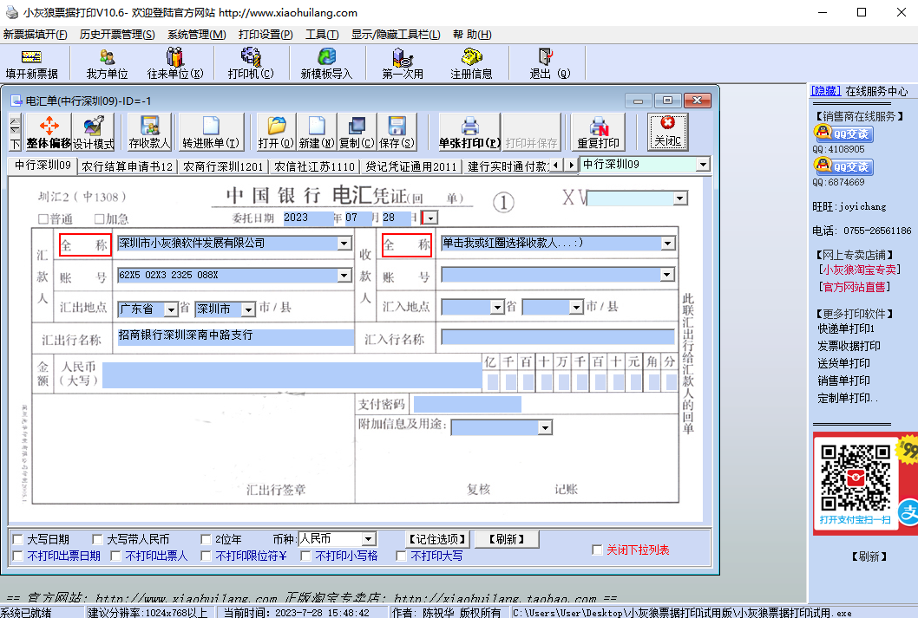Open the 深圳市 city dropdown
Viewport: 918px width, 618px height.
pos(249,309)
